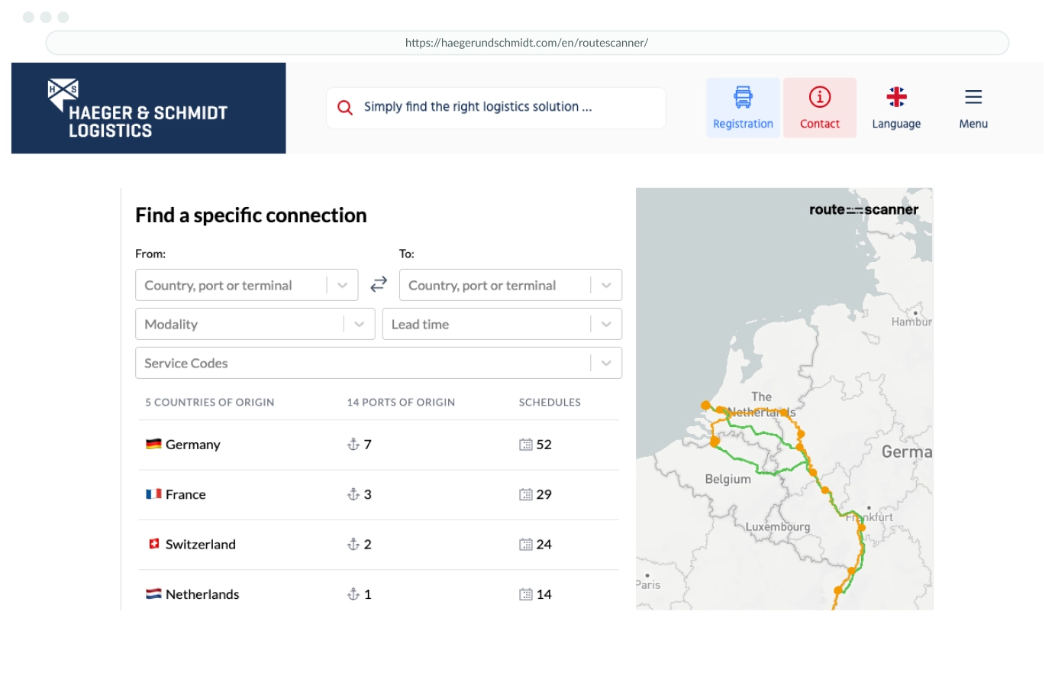Click the anchor icon in Switzerland row

[353, 544]
